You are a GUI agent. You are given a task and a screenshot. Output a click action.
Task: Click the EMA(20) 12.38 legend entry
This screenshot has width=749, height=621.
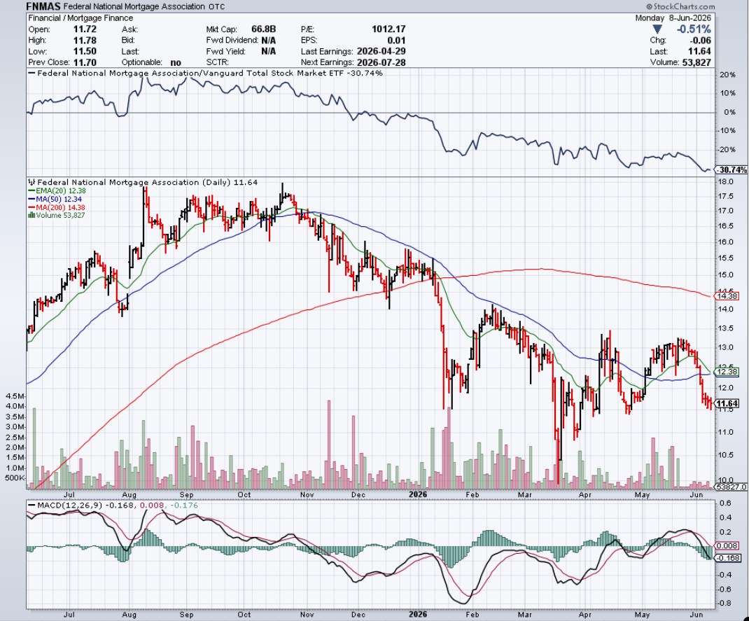tap(57, 190)
